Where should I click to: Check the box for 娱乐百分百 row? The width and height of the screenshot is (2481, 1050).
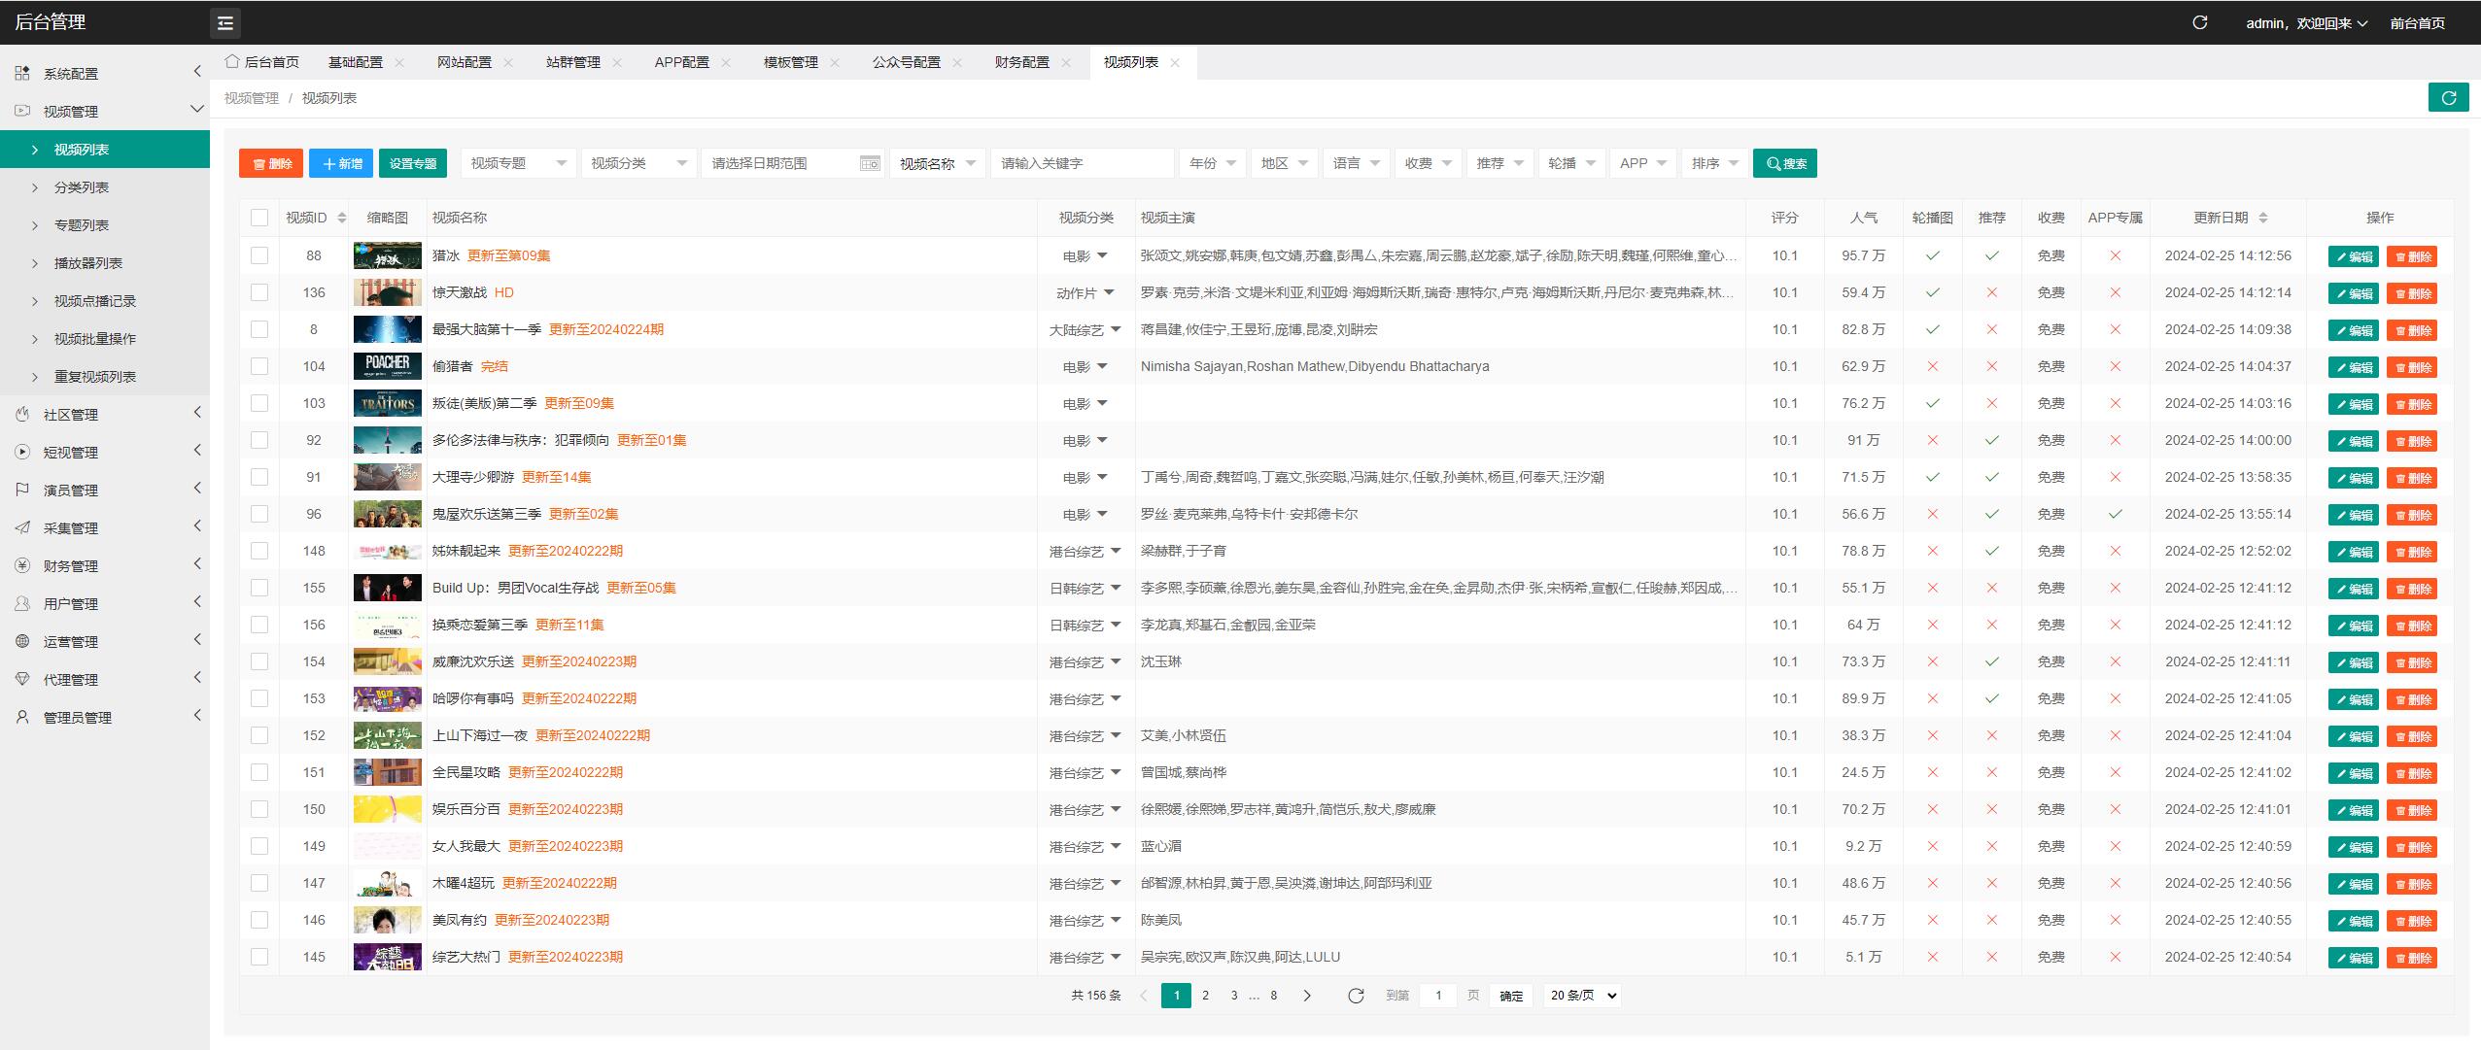[259, 809]
